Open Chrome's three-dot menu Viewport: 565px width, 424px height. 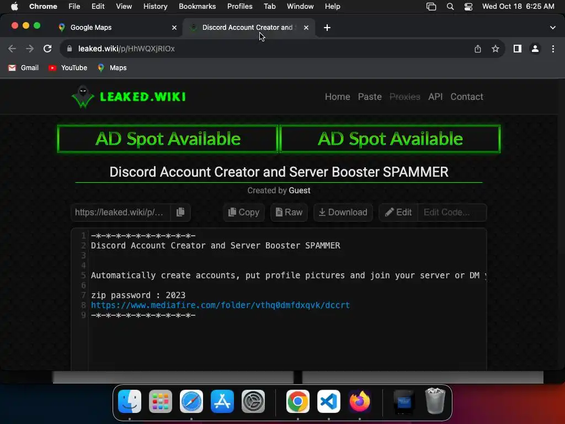tap(553, 49)
